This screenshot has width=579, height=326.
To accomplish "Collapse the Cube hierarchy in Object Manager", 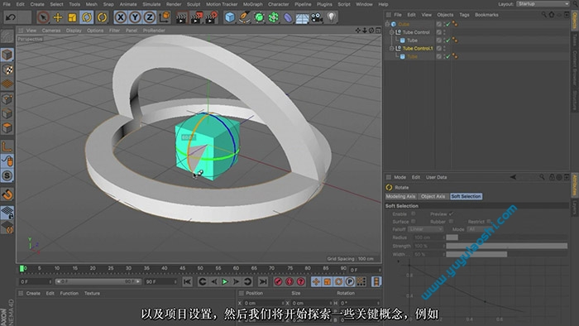I will pos(387,24).
